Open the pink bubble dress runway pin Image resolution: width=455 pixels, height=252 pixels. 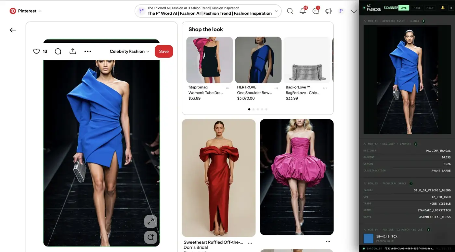[x=297, y=177]
